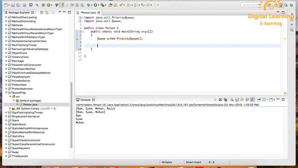Image resolution: width=298 pixels, height=168 pixels.
Task: Click line 7 warning marker in gutter
Action: [77, 39]
